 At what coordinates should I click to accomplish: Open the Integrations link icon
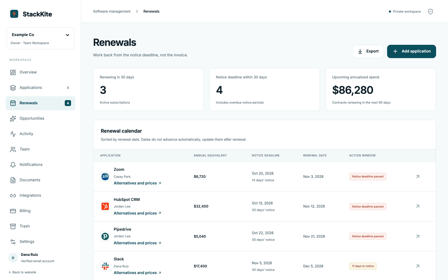click(13, 196)
